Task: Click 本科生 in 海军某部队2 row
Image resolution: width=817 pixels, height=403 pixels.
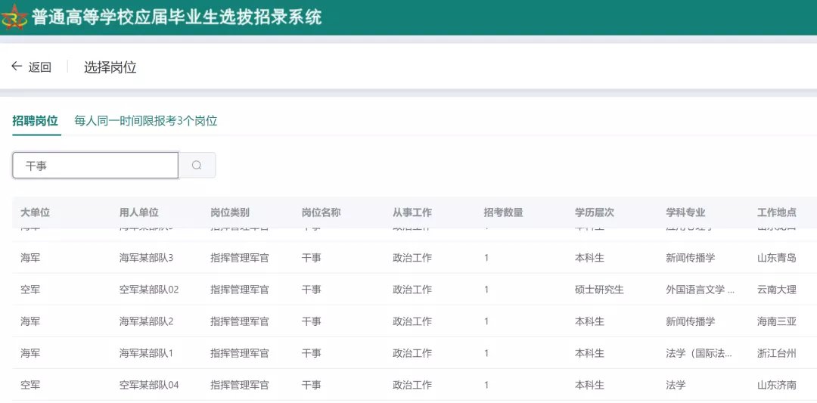Action: click(x=589, y=321)
